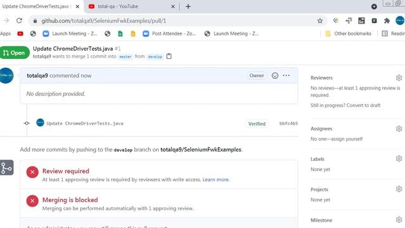405x228 pixels.
Task: Click the Merging is blocked red X icon
Action: tap(32, 201)
